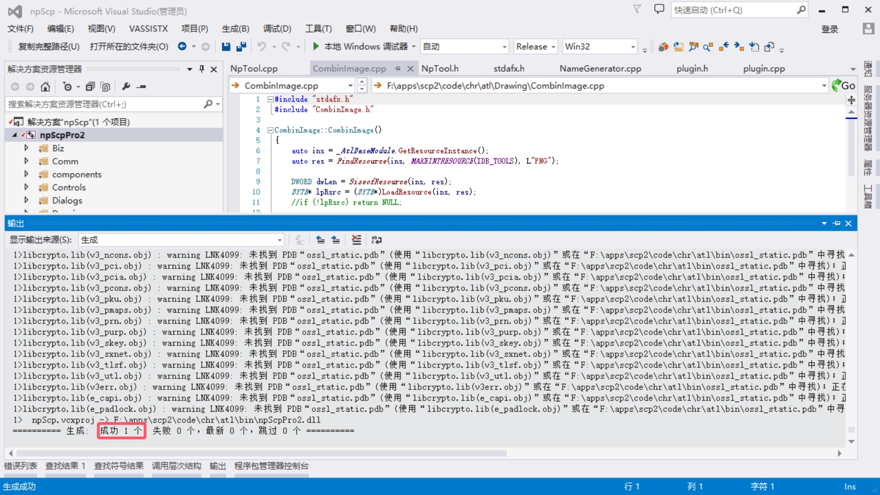Click the 复制完整路径(U) button

pos(49,47)
